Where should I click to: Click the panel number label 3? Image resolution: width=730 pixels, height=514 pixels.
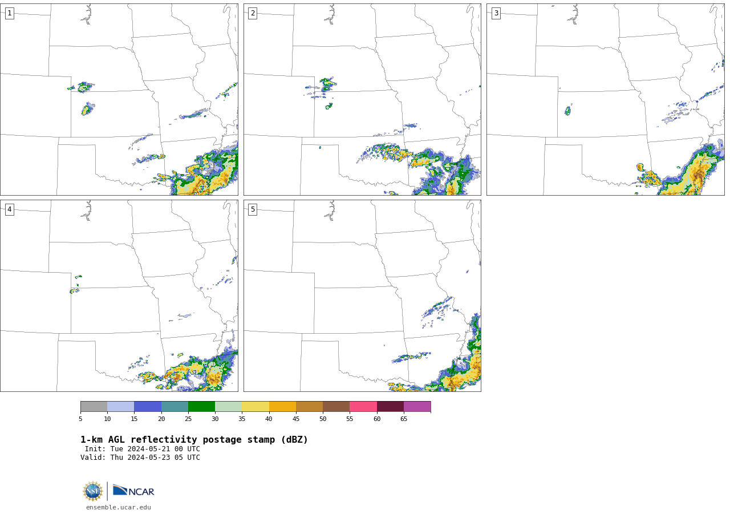pos(496,13)
